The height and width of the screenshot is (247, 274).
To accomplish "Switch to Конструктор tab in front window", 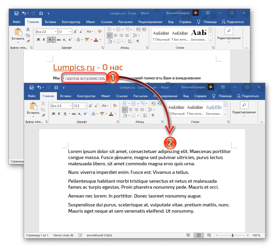I will pyautogui.click(x=86, y=96).
